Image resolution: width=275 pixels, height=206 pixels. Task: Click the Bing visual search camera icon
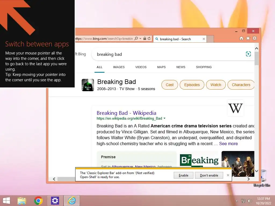click(248, 54)
